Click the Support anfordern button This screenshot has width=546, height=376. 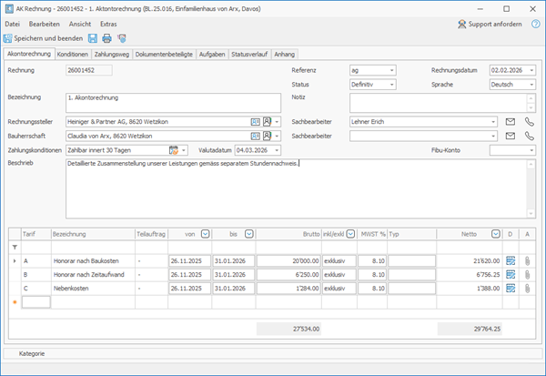tap(490, 24)
